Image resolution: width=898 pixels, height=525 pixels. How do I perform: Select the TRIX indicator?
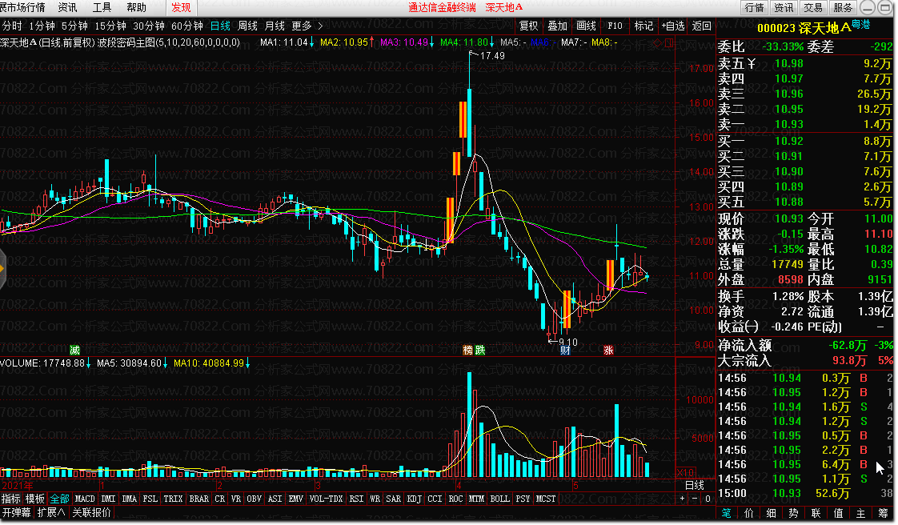click(x=173, y=499)
